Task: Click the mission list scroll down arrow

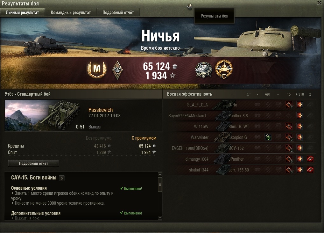Action: [160, 218]
